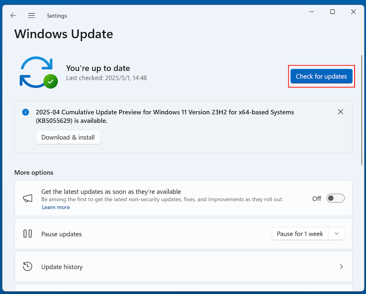Toggle Get the latest updates switch
366x294 pixels.
tap(335, 198)
